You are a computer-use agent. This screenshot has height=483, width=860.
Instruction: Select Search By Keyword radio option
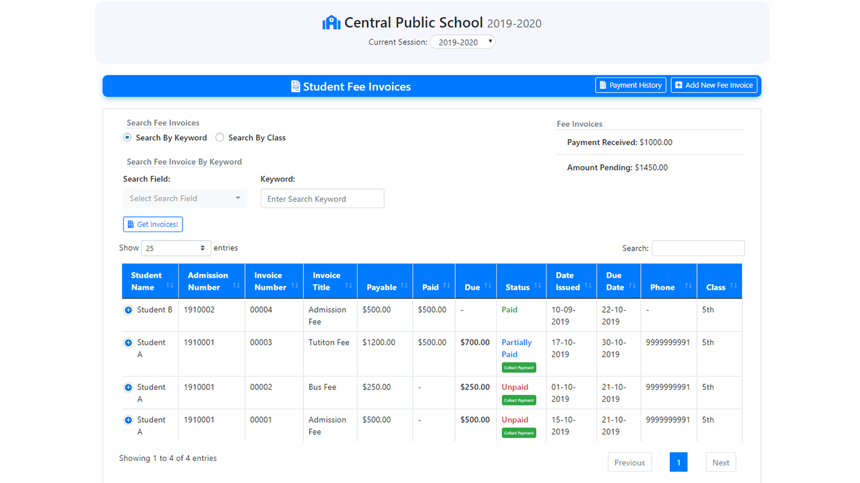pyautogui.click(x=128, y=138)
